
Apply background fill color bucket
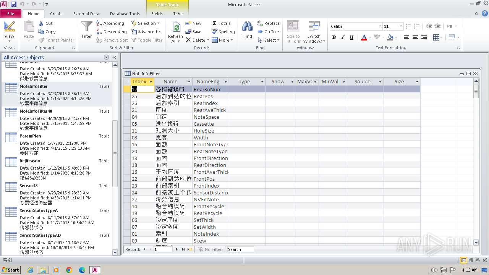coord(390,37)
